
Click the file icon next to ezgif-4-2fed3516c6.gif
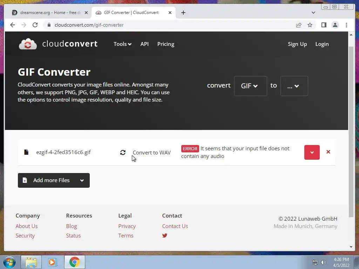click(26, 152)
